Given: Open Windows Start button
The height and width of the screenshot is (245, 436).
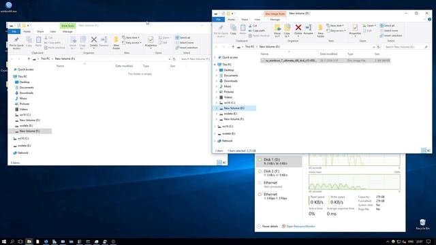Looking at the screenshot, I should [4, 242].
